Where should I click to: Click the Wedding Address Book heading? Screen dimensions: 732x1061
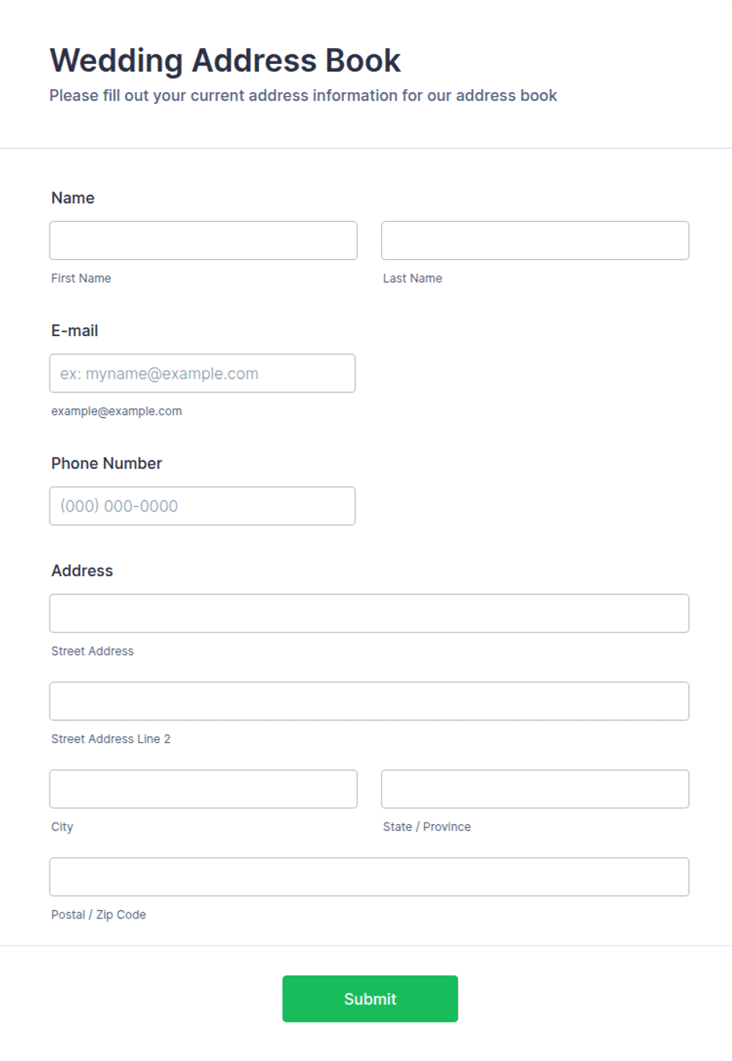click(225, 61)
